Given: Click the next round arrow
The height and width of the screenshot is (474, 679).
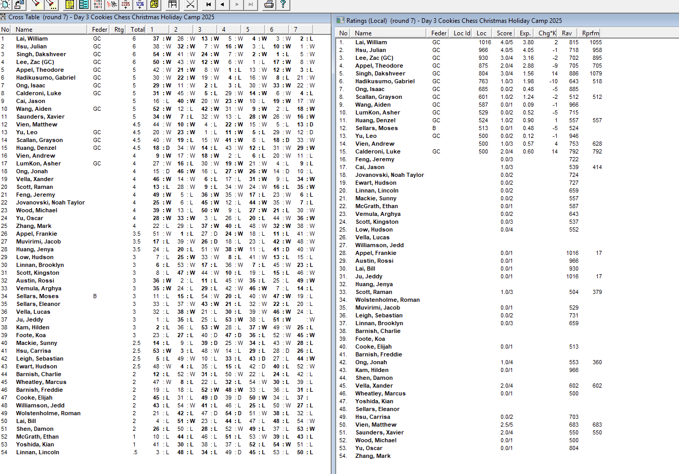Looking at the screenshot, I should (237, 5).
